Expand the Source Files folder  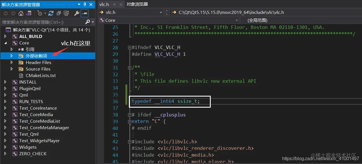pos(12,69)
